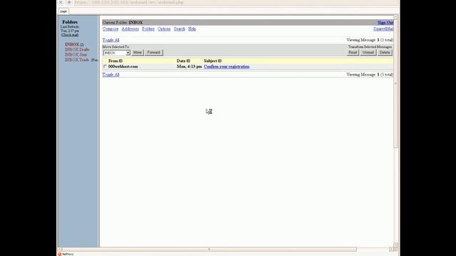The width and height of the screenshot is (456, 256).
Task: Open the INBOX.Drafts folder
Action: pos(77,50)
